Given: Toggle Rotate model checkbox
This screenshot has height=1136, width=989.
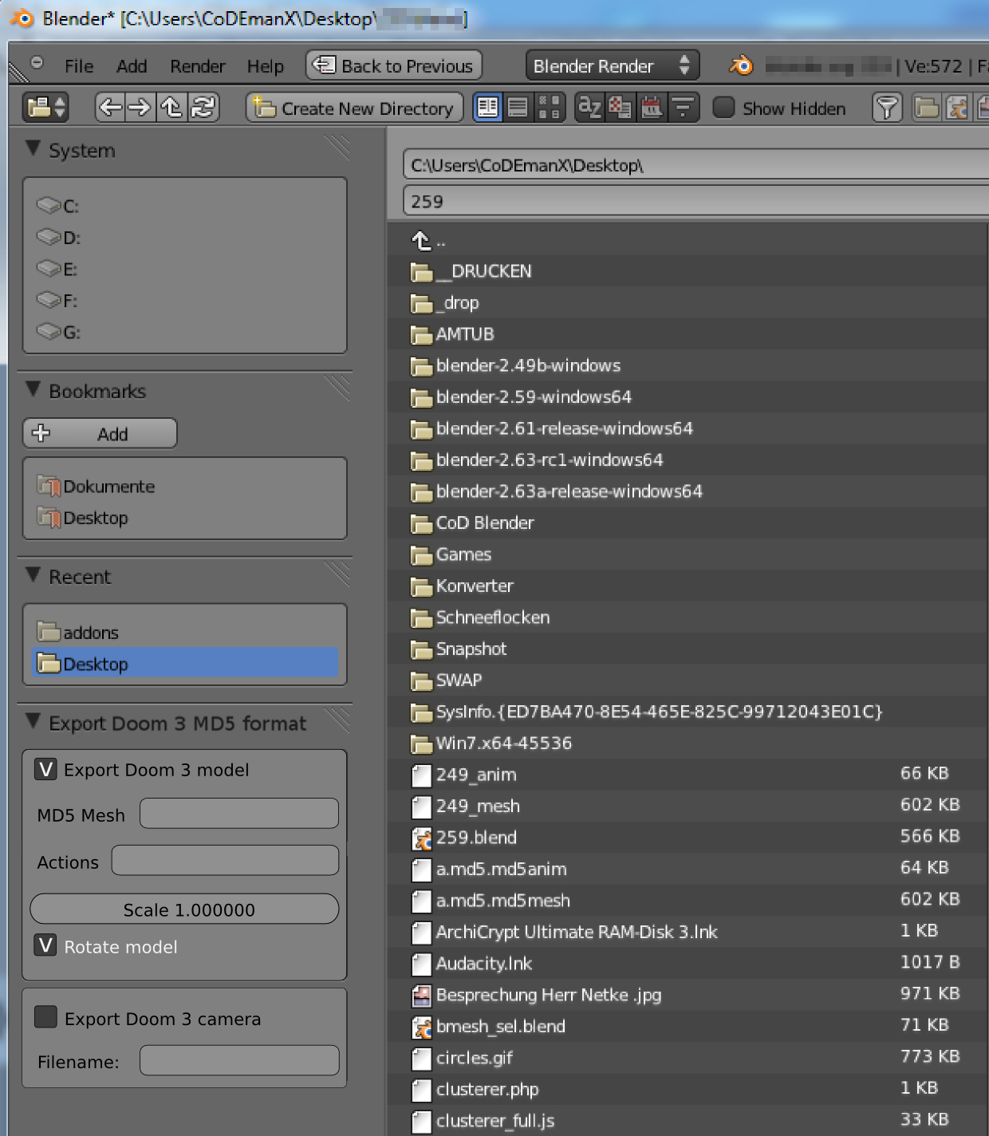Looking at the screenshot, I should 45,945.
